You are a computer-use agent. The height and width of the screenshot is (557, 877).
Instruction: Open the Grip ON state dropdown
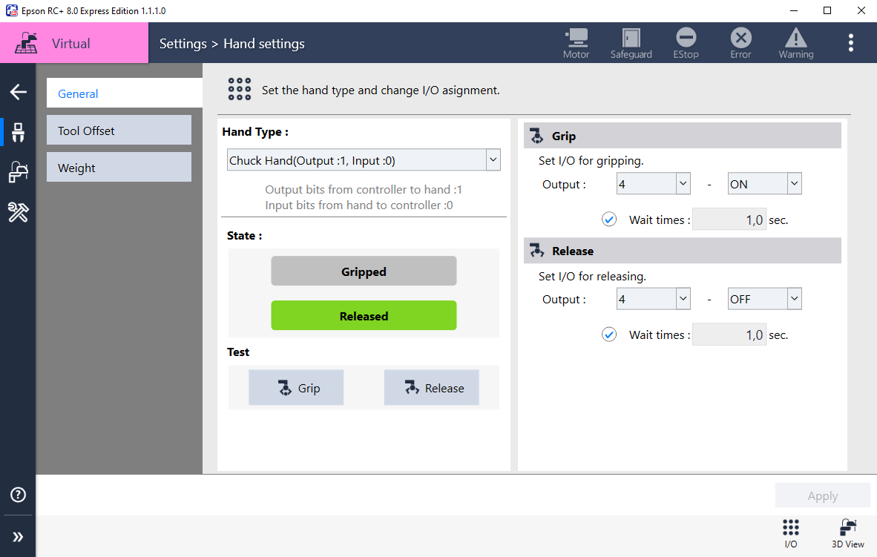point(764,183)
